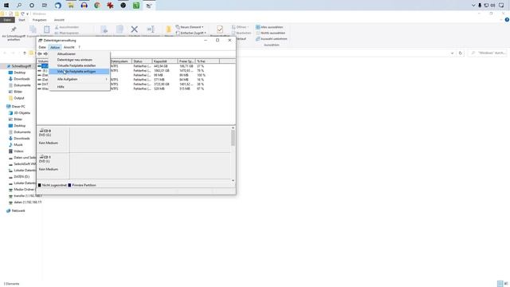The image size is (510, 287).
Task: Click the Explorer help question mark icon
Action: [507, 20]
